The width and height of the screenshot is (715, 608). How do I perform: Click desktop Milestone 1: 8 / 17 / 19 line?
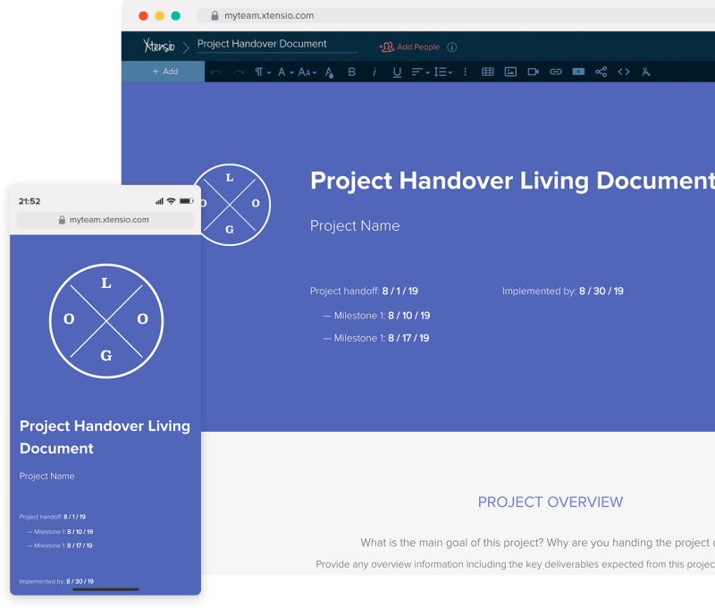pyautogui.click(x=376, y=338)
